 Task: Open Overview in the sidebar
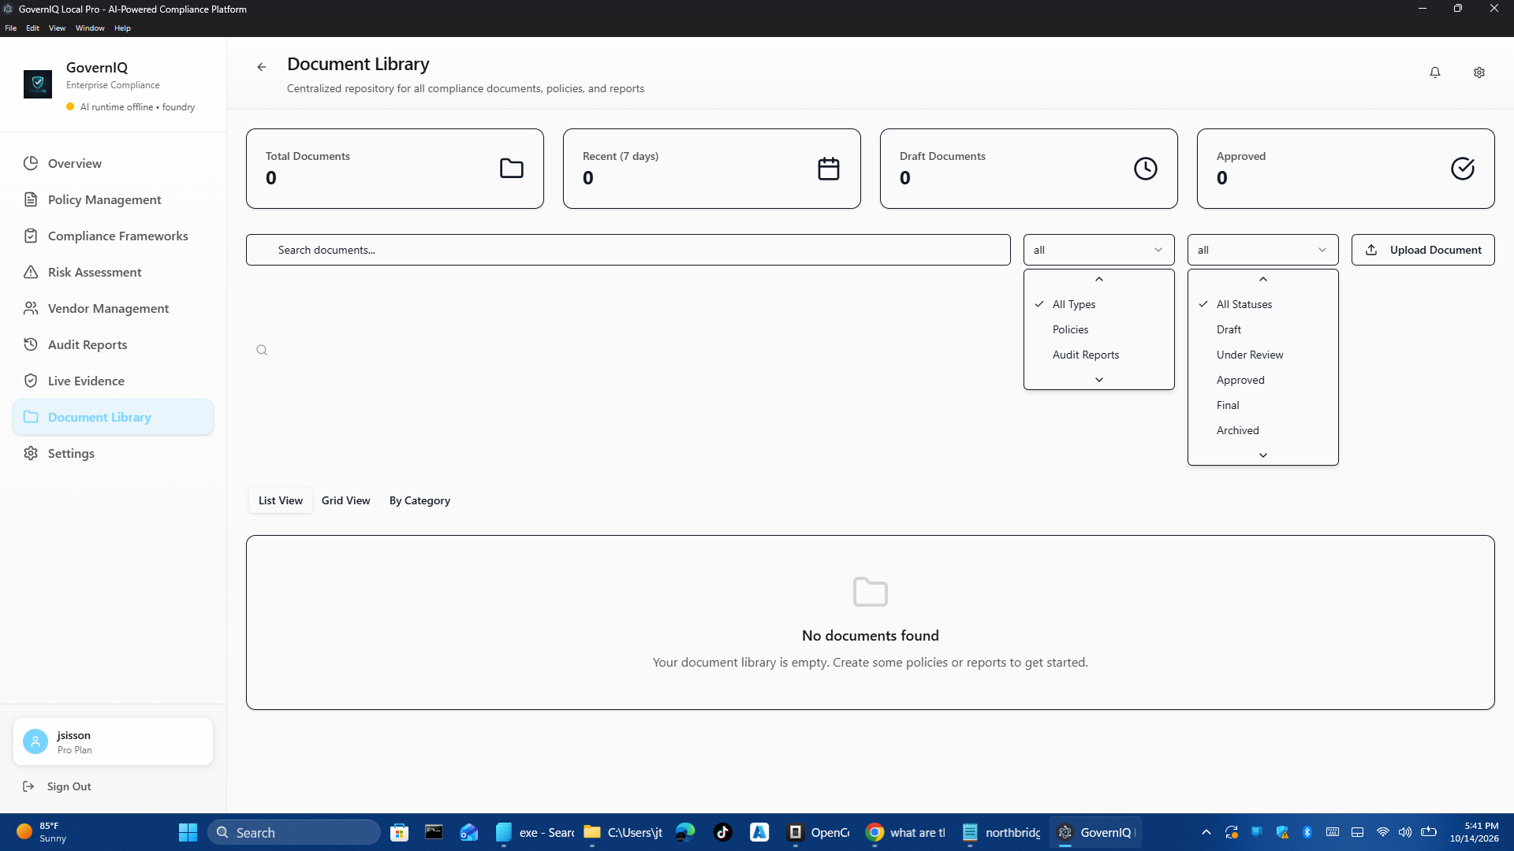(x=113, y=163)
